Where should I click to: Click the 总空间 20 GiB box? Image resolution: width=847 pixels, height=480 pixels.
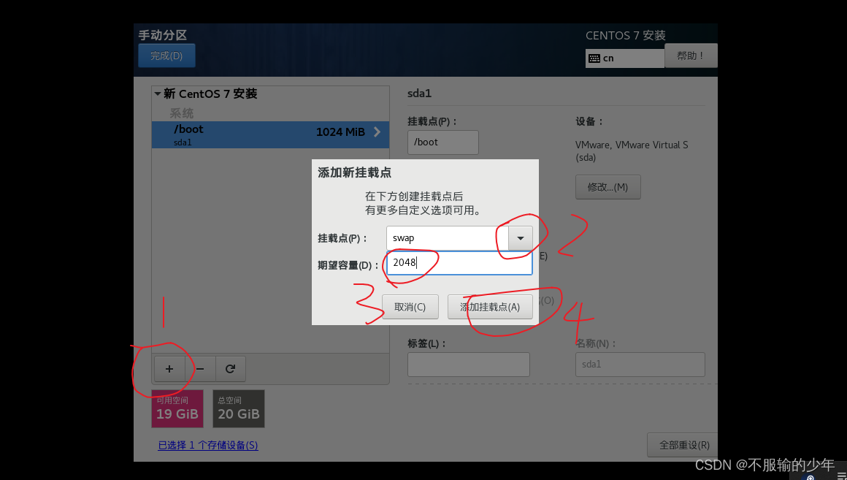click(239, 408)
